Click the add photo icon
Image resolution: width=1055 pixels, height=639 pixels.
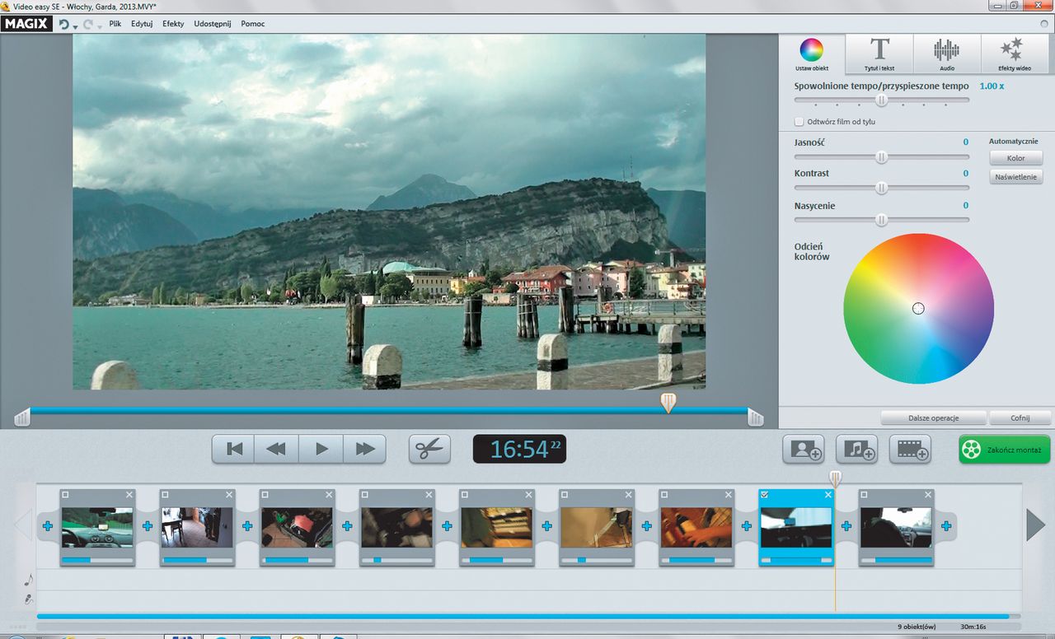803,449
